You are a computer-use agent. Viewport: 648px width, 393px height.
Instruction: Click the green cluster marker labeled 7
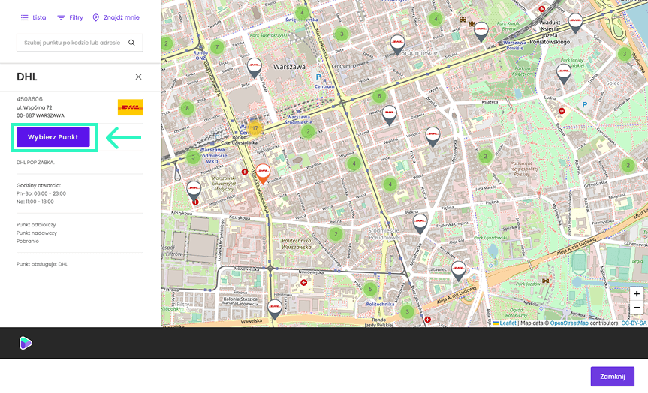point(217,47)
